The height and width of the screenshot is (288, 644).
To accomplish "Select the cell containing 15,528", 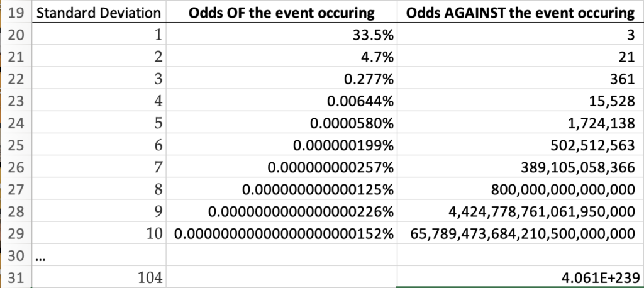I will pyautogui.click(x=519, y=101).
